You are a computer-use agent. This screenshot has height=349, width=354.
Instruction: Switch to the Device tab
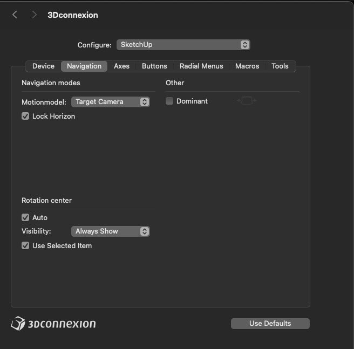click(x=43, y=66)
